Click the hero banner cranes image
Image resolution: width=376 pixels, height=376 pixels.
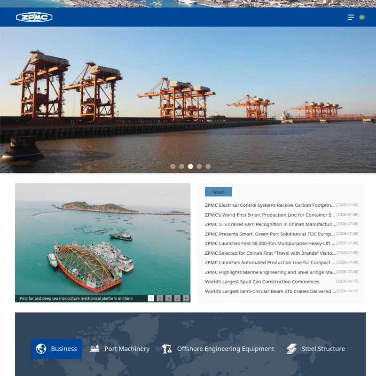coord(188,100)
